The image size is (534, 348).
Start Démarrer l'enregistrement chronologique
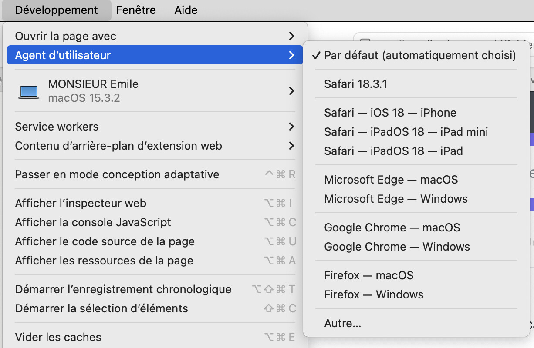(x=155, y=289)
